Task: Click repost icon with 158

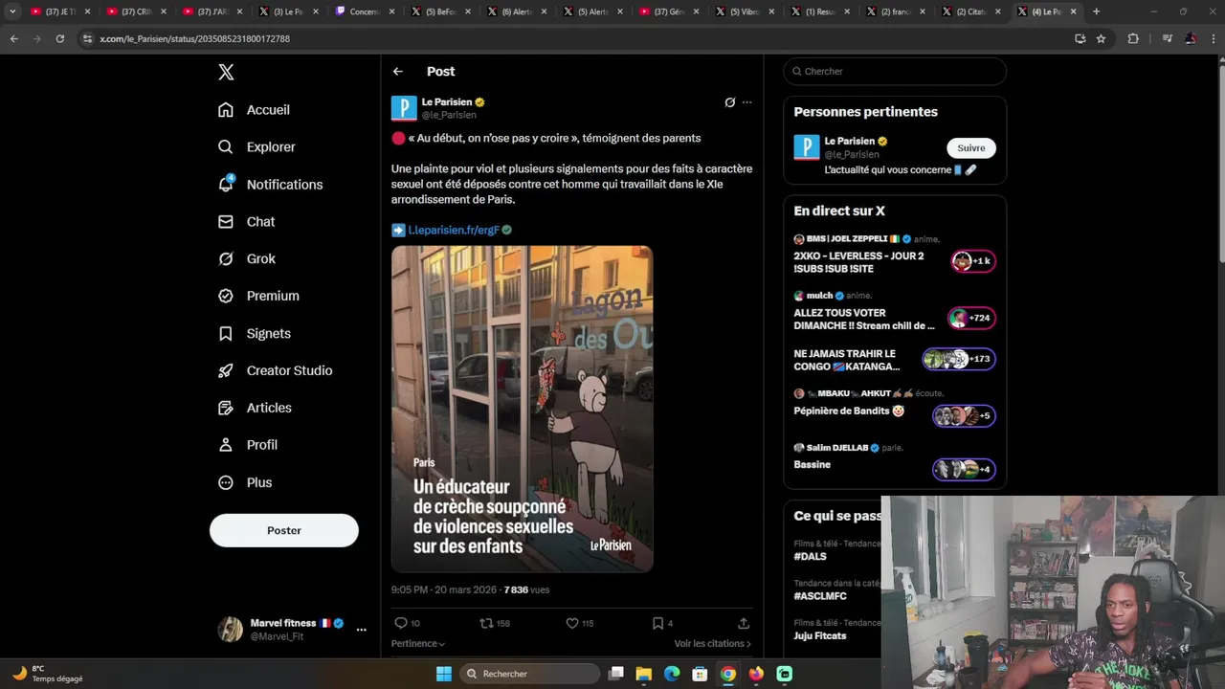Action: coord(486,623)
